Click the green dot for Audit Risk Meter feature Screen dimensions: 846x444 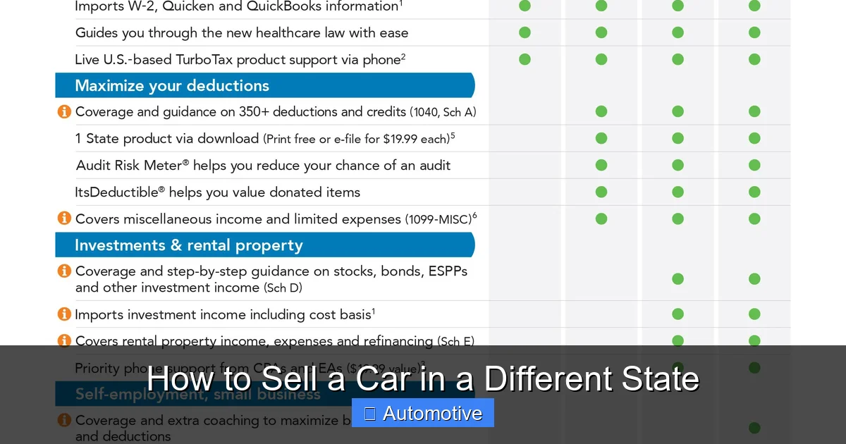coord(601,165)
